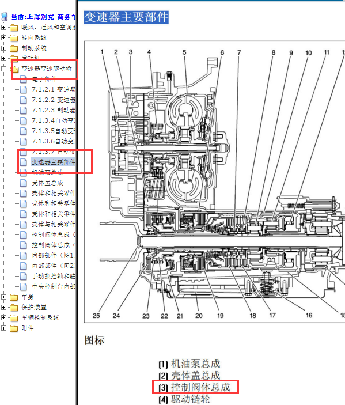Image resolution: width=345 pixels, height=405 pixels.
Task: Open the 7.1.2.2 变速器 document
Action: point(54,100)
